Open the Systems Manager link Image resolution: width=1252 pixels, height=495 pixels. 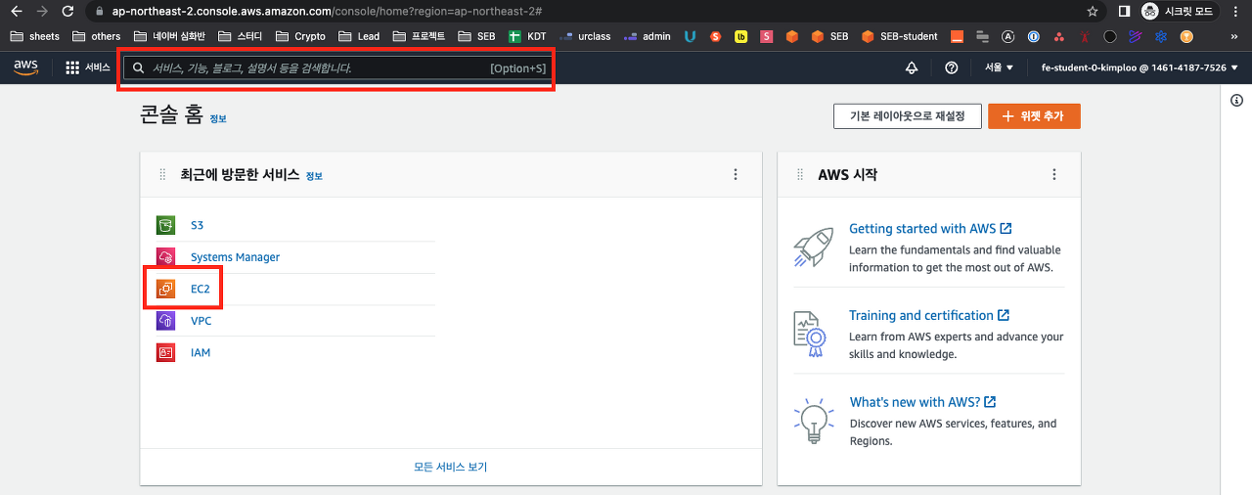point(235,257)
